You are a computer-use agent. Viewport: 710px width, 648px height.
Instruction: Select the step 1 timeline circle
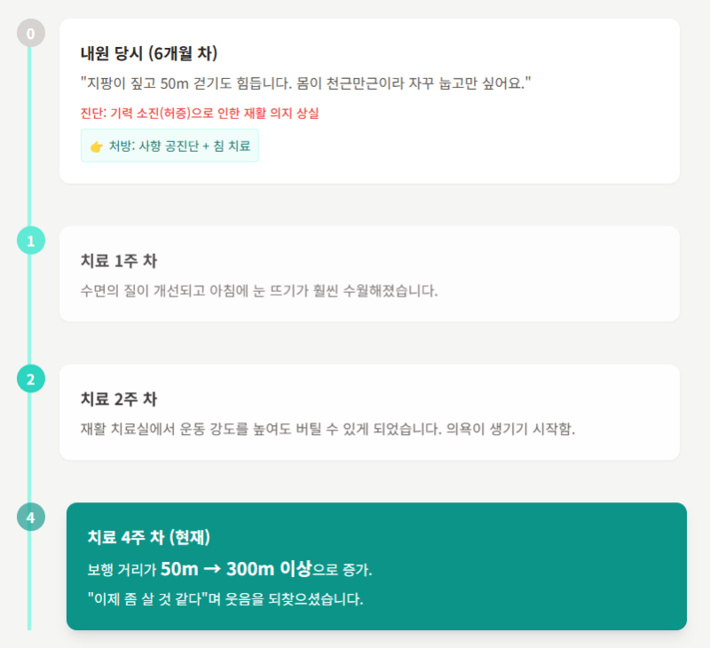[x=31, y=241]
